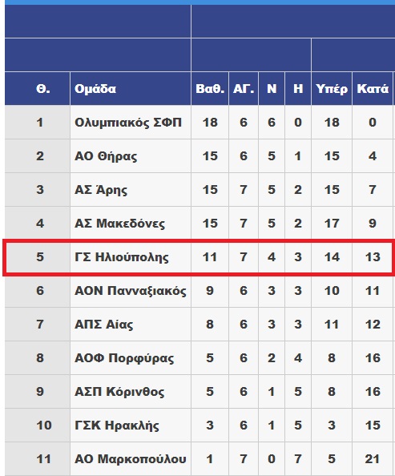Select the ΑΓ. column header
This screenshot has height=476, width=395.
pos(244,89)
